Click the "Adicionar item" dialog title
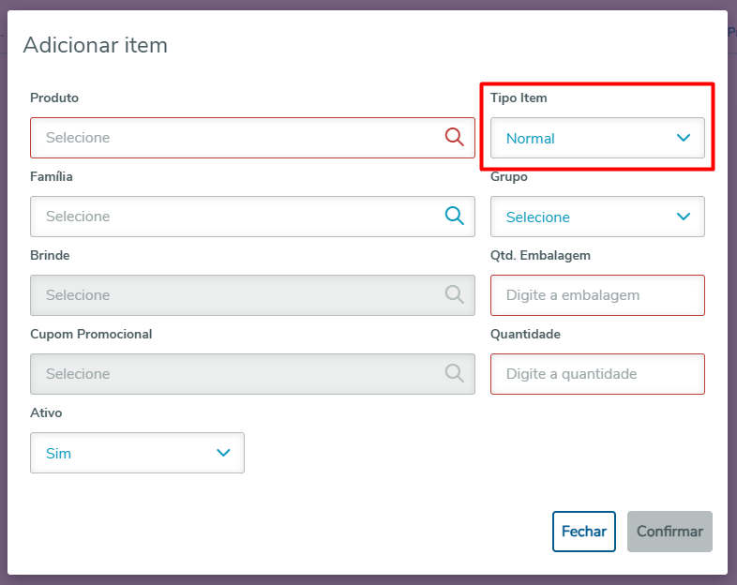This screenshot has height=585, width=737. click(96, 44)
